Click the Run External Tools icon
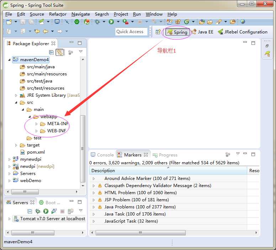Viewport: 276px width, 250px height. click(x=126, y=22)
